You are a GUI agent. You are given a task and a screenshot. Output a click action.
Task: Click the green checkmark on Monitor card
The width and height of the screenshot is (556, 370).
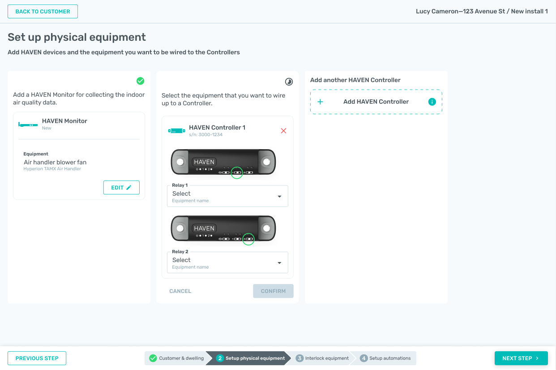[x=140, y=81]
